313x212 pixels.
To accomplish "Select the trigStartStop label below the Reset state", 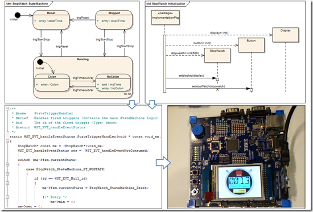I will [x=42, y=39].
